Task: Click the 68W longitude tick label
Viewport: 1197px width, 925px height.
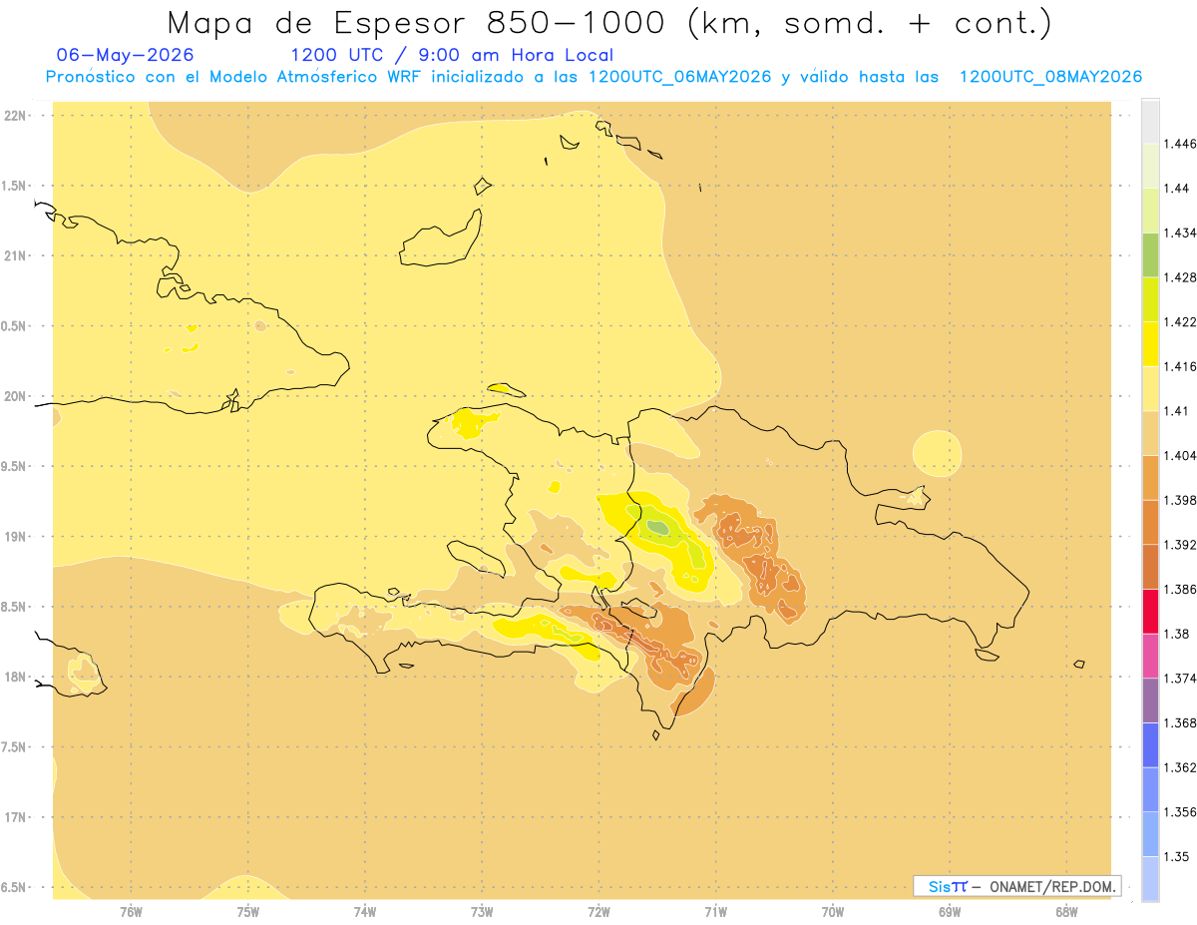Action: [1066, 911]
